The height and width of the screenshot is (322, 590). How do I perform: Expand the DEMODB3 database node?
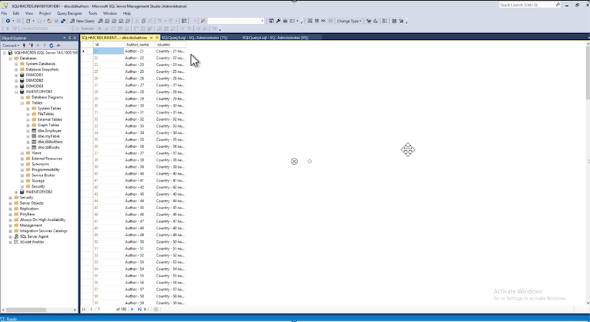(x=16, y=86)
